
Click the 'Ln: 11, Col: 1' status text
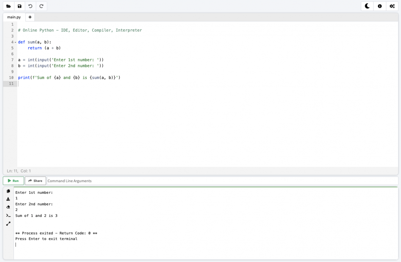19,171
